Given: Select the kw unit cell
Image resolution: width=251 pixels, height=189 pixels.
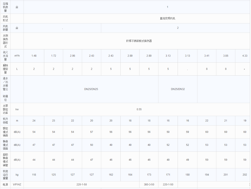Looking at the screenshot, I should tap(17, 109).
